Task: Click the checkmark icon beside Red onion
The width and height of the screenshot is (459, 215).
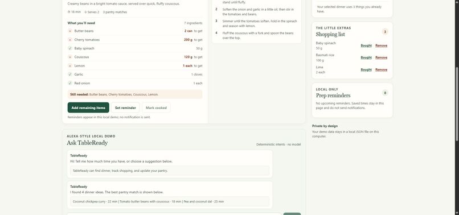Action: coord(70,83)
